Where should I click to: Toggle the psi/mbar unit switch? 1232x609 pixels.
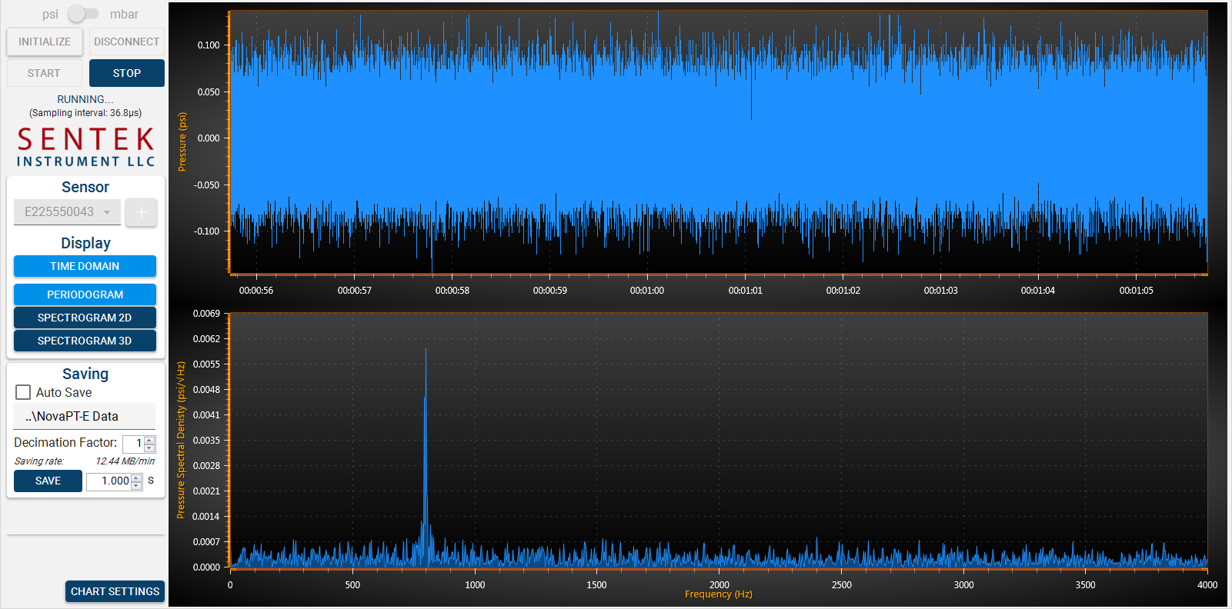[83, 14]
